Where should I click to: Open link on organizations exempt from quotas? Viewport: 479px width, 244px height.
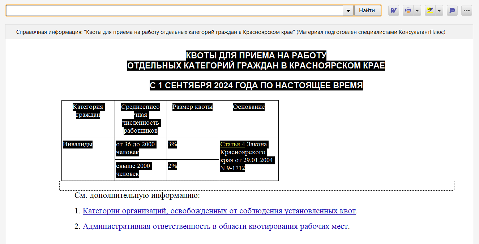click(x=219, y=211)
